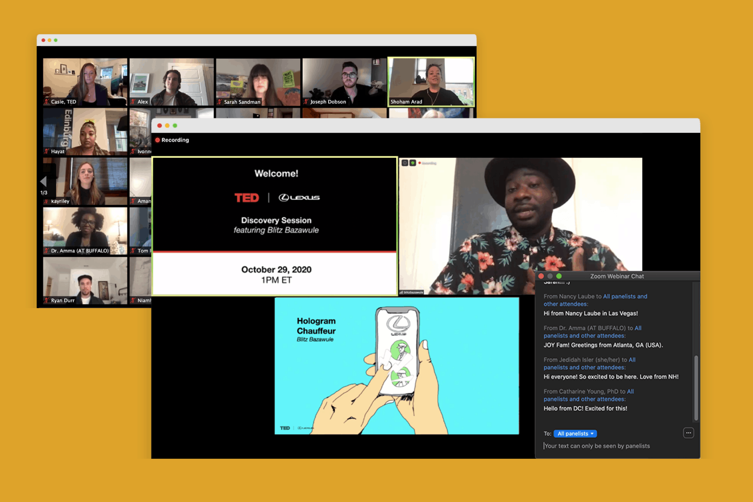Screen dimensions: 753x502
Task: Click the chat panel scrollbar
Action: click(696, 388)
